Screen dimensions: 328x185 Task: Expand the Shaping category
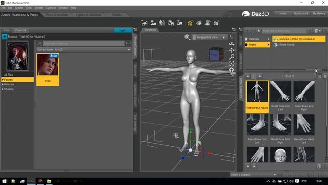tap(3, 89)
